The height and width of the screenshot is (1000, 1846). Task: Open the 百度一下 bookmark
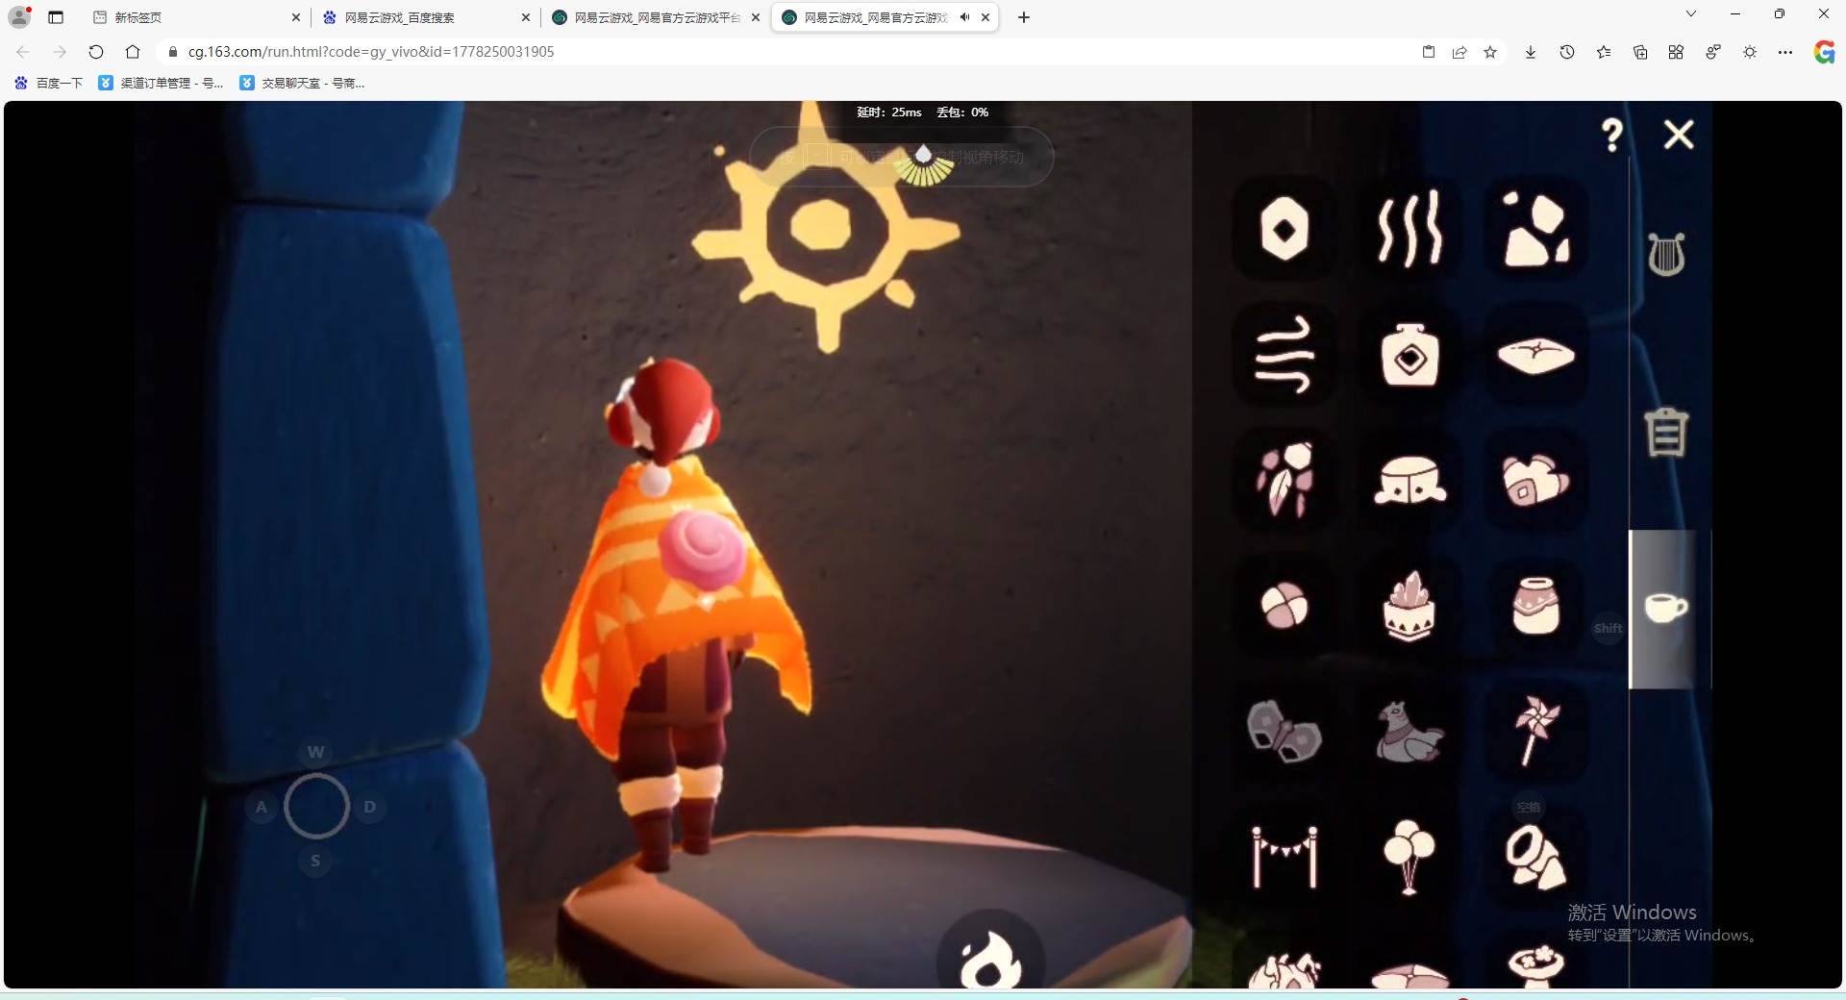coord(49,83)
